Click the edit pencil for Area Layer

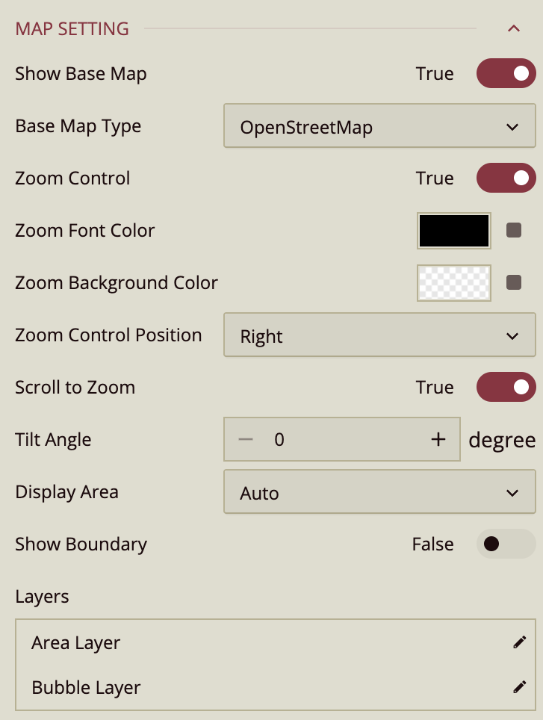520,642
